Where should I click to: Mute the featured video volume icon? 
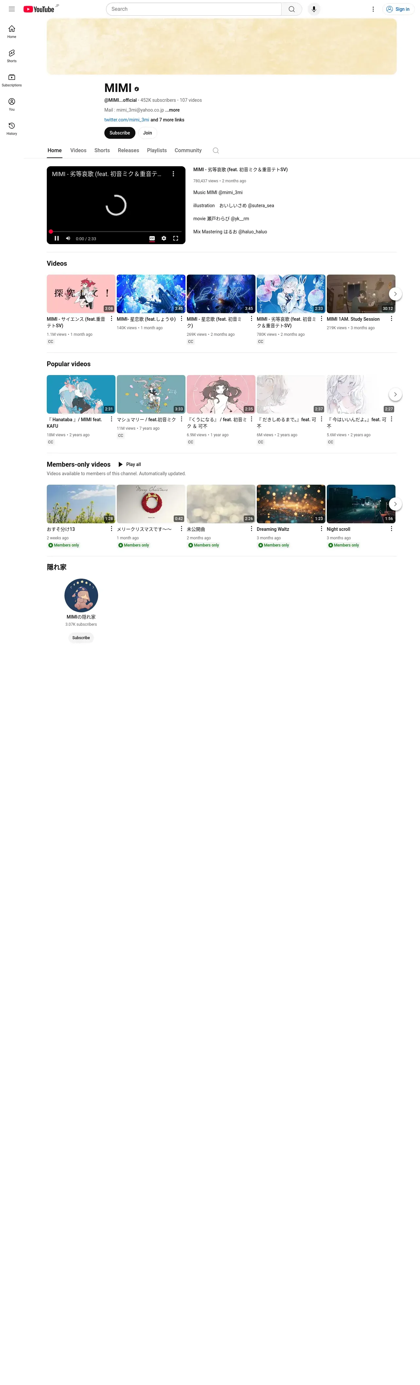coord(68,238)
